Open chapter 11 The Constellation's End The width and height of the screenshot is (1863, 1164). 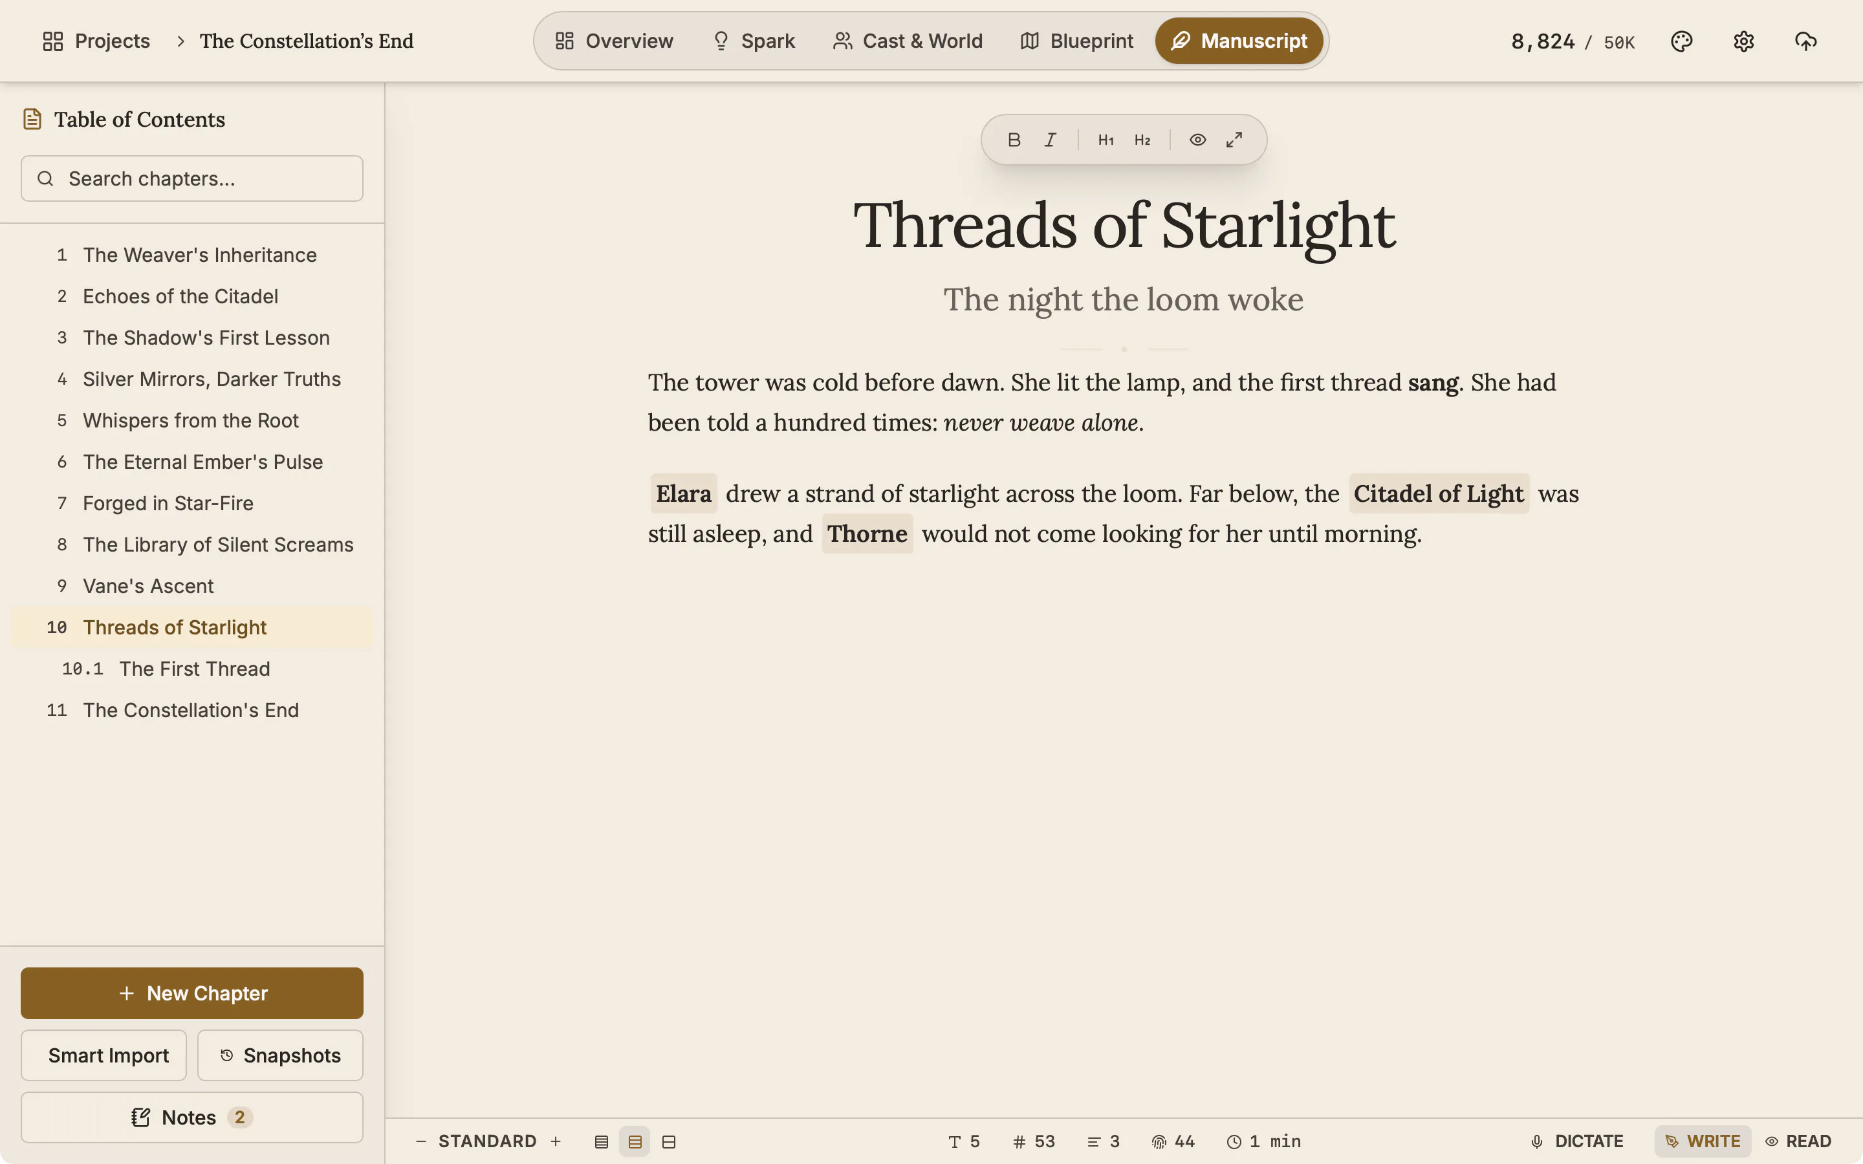point(191,710)
